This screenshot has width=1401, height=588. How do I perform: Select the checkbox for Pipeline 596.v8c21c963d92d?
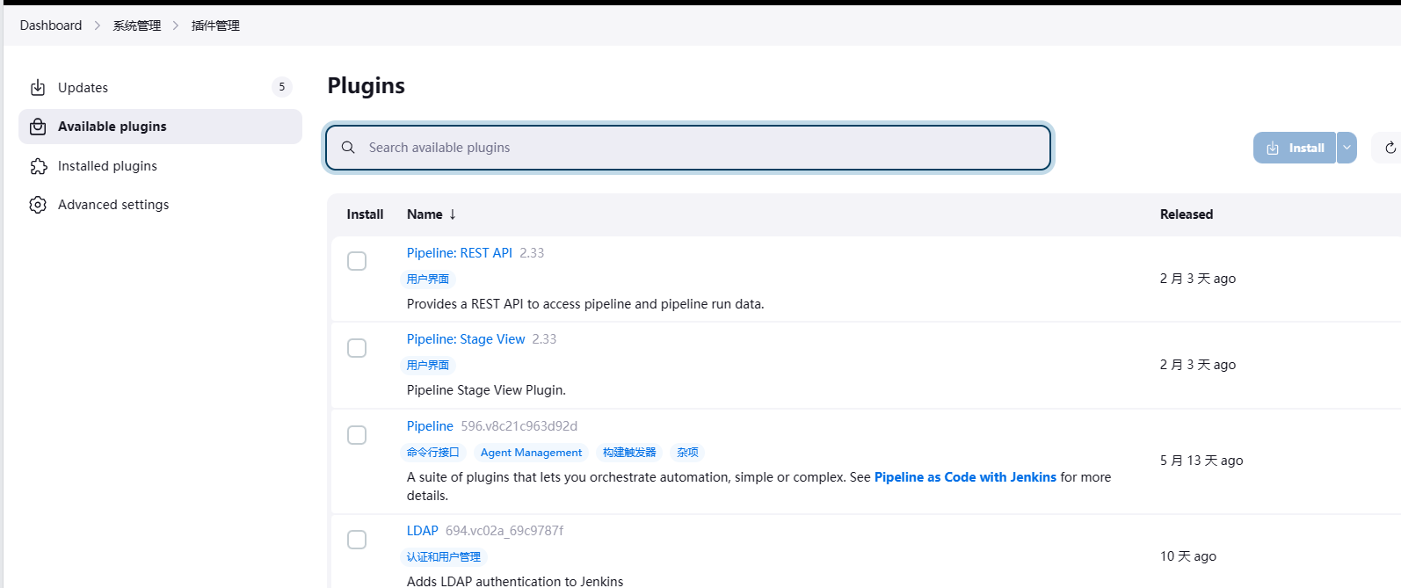(357, 435)
